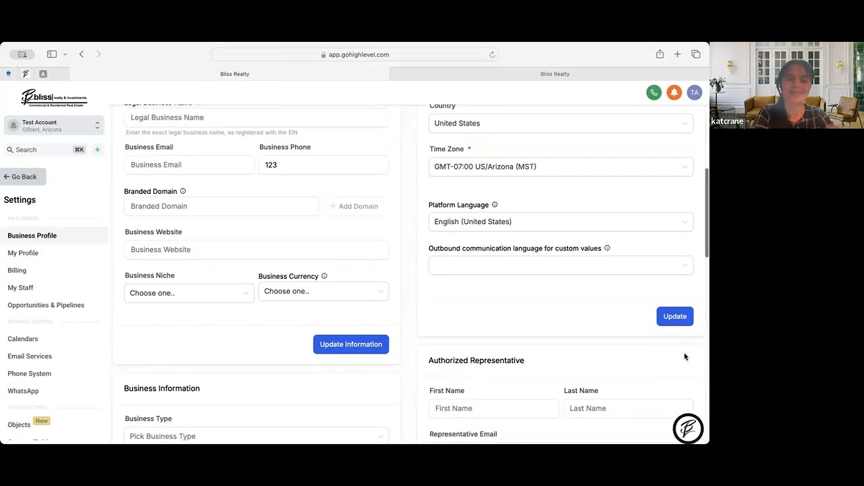Click the Add Domain button
The width and height of the screenshot is (864, 486).
point(354,207)
